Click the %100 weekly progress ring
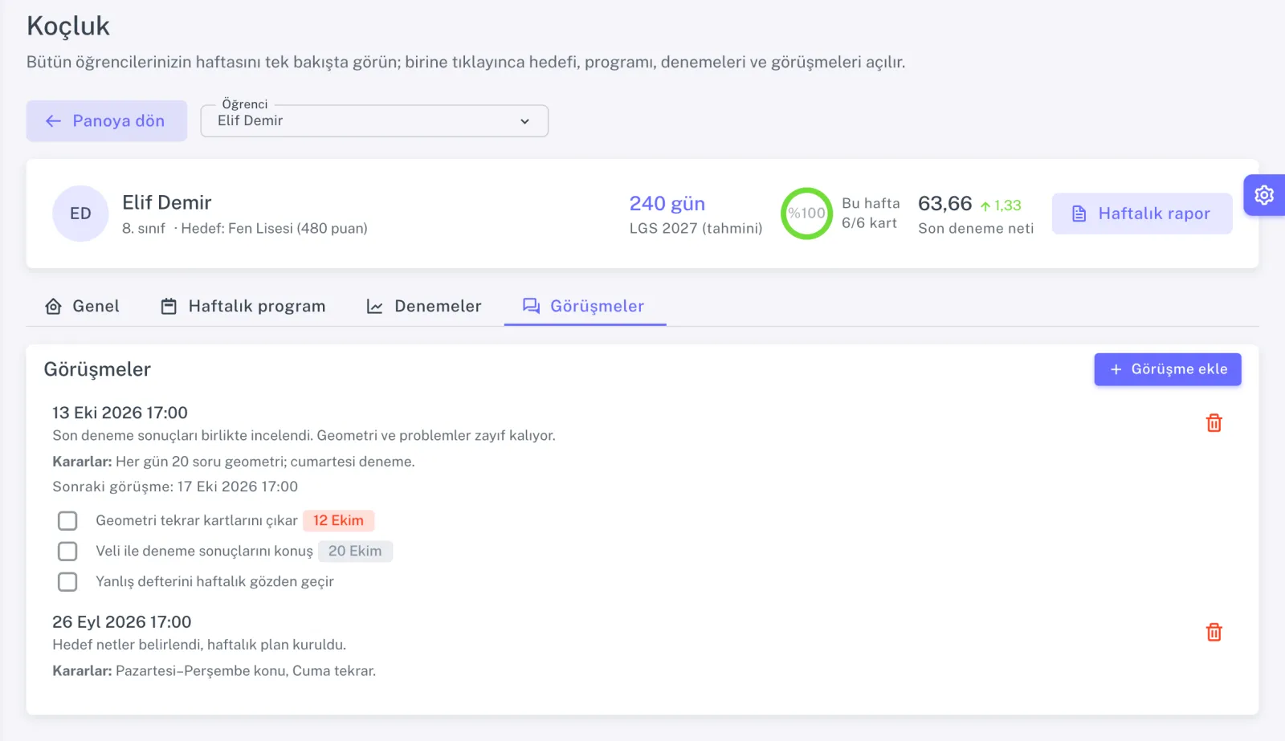The height and width of the screenshot is (741, 1285). pyautogui.click(x=806, y=214)
